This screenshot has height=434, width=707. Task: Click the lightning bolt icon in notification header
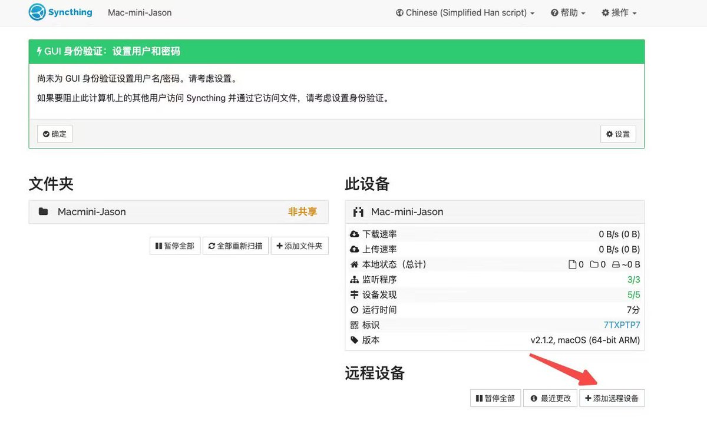pyautogui.click(x=39, y=51)
